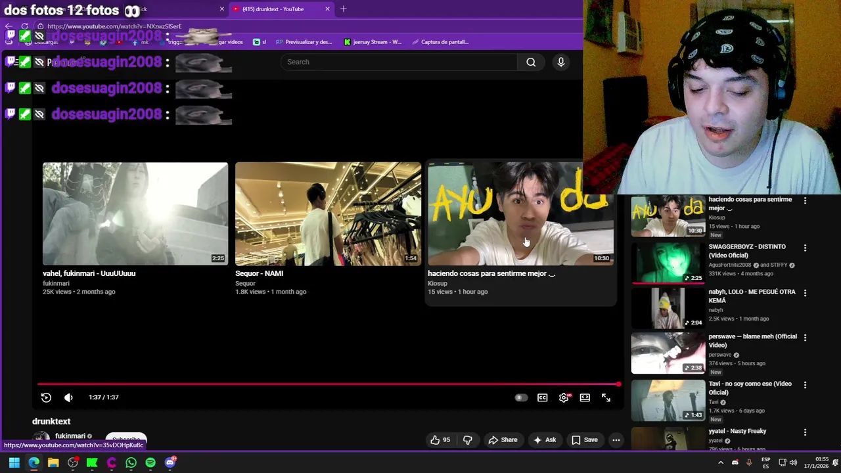Viewport: 841px width, 473px height.
Task: Click Kiosup channel under endscreen video
Action: [x=437, y=284]
